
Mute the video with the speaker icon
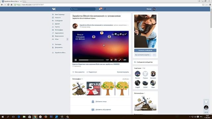(112, 60)
